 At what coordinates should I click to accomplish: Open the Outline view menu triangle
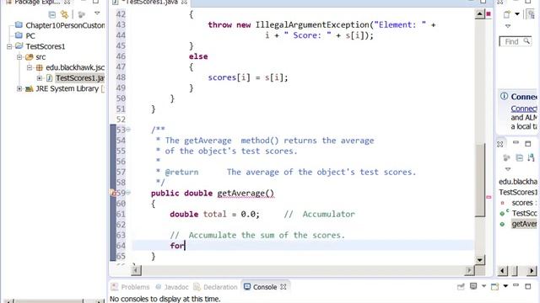(508, 169)
